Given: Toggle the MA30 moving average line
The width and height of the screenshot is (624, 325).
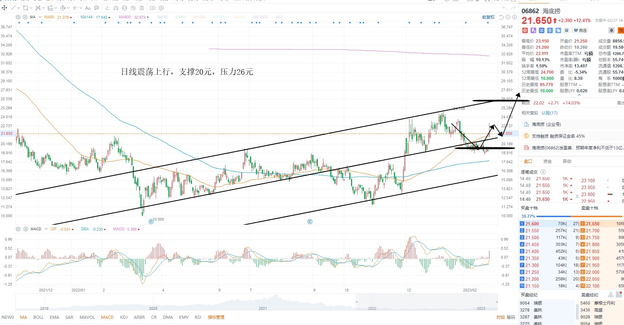Looking at the screenshot, I should (163, 17).
